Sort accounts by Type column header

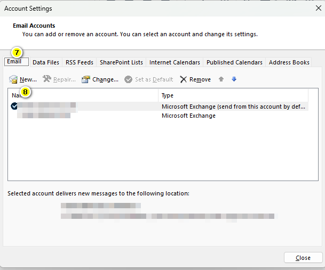[x=234, y=95]
